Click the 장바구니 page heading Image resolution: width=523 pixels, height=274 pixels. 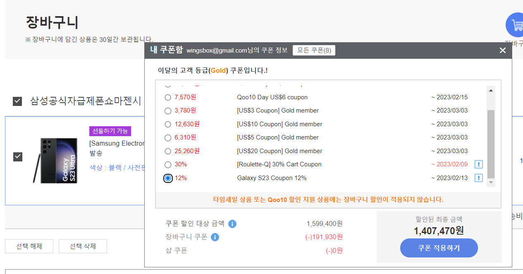[x=52, y=22]
